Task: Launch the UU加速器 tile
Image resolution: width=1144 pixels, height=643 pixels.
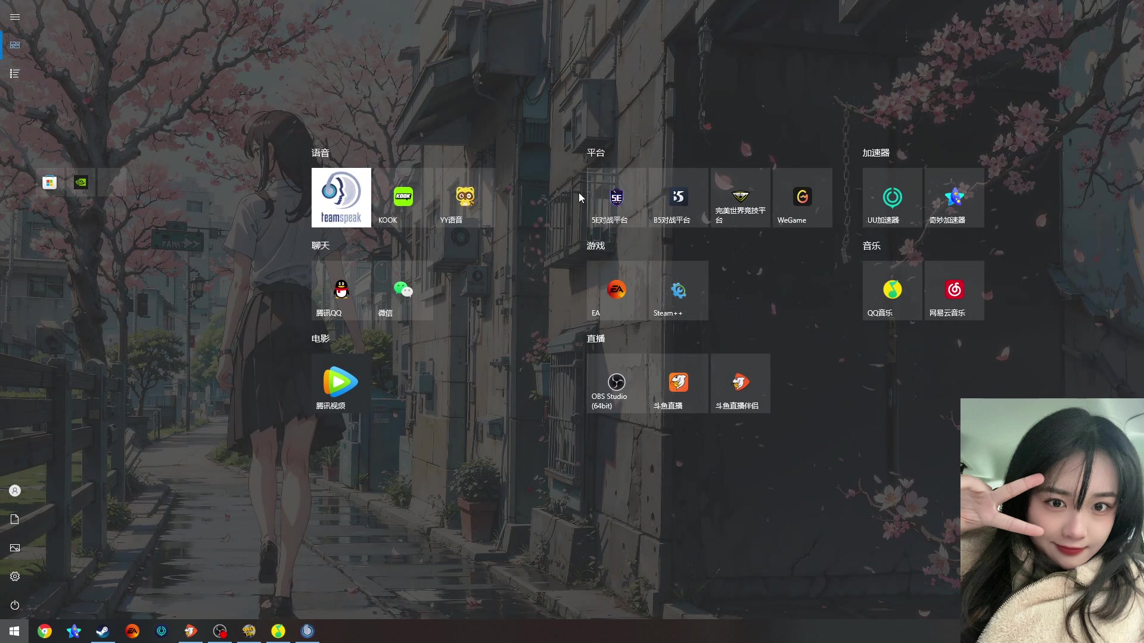Action: point(893,198)
